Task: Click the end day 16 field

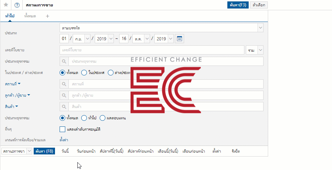Action: coord(124,39)
